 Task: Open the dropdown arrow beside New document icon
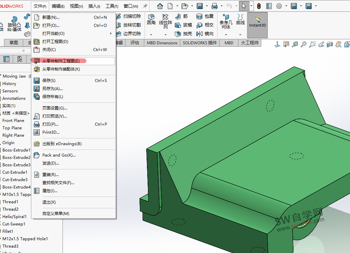tap(177, 6)
